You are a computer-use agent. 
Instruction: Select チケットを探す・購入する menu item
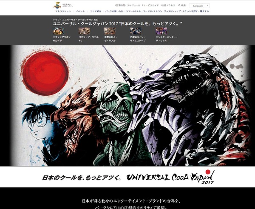(x=195, y=11)
